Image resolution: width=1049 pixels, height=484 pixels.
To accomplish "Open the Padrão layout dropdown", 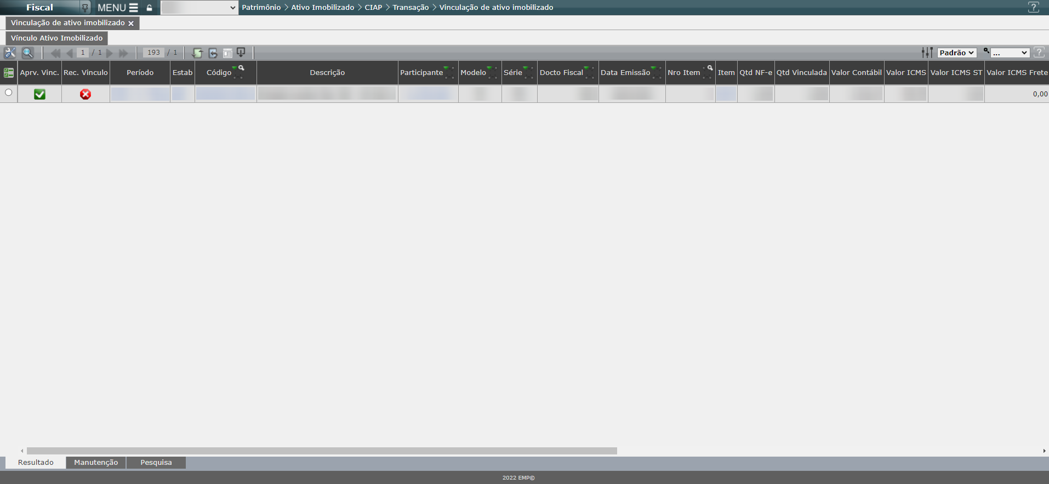I will tap(956, 53).
